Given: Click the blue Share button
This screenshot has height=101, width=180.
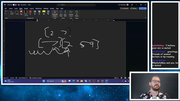Looking at the screenshot, I should pos(143,8).
